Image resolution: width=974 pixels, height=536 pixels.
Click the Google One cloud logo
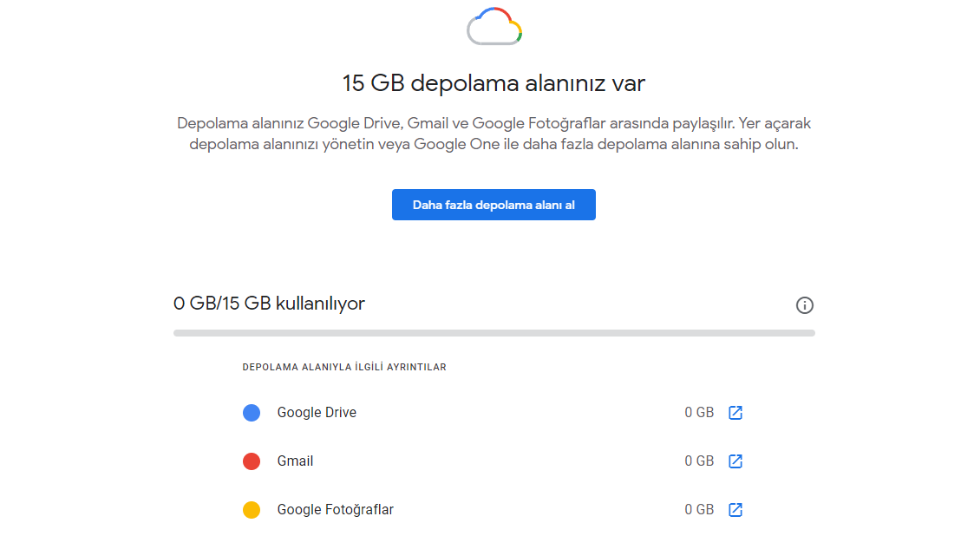point(494,26)
